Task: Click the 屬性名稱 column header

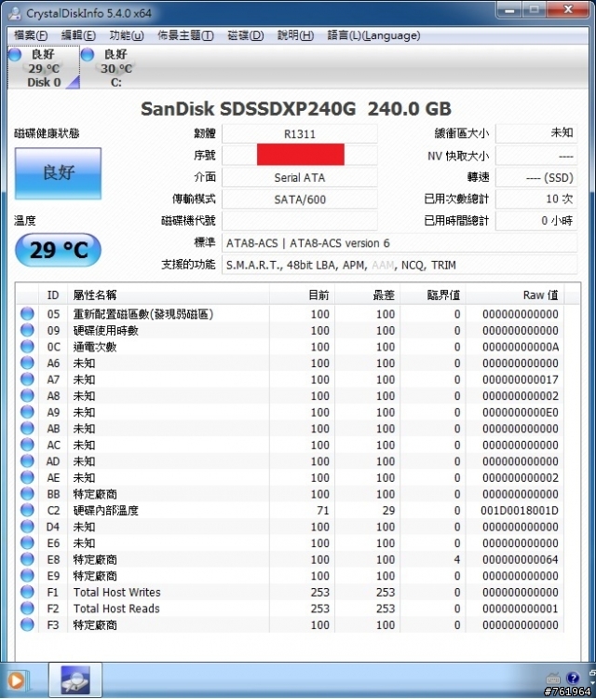Action: point(169,295)
